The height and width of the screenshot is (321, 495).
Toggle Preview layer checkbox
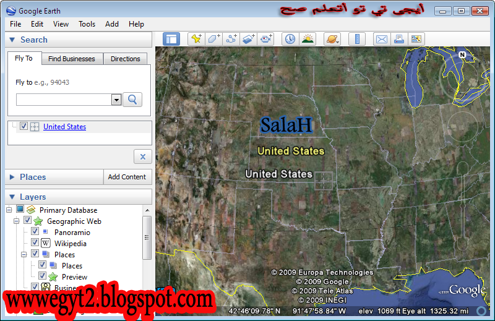coord(42,276)
